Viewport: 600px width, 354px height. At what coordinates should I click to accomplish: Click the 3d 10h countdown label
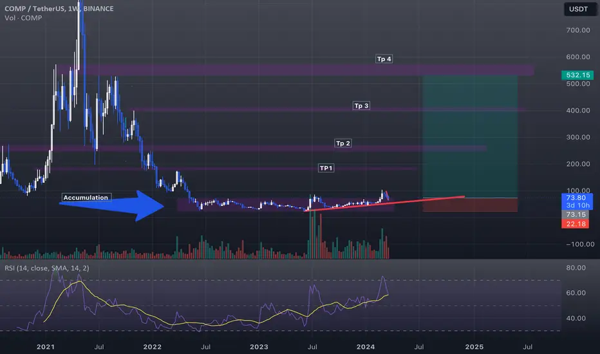(577, 205)
